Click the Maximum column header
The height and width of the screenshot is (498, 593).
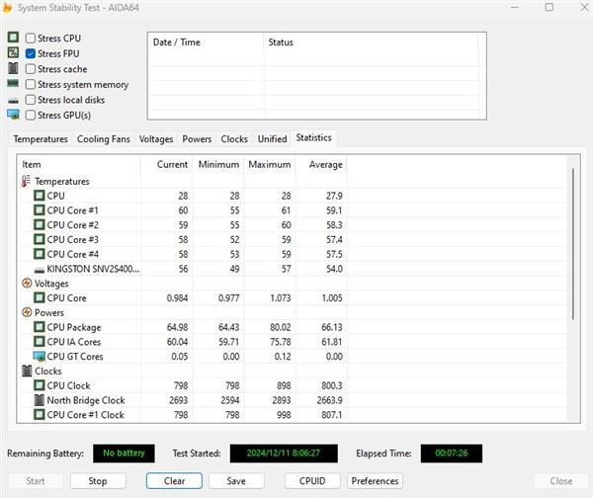pyautogui.click(x=269, y=165)
